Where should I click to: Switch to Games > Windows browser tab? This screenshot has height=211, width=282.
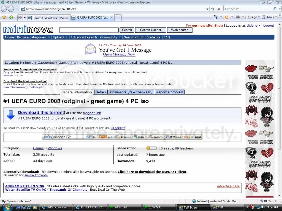tap(48, 18)
